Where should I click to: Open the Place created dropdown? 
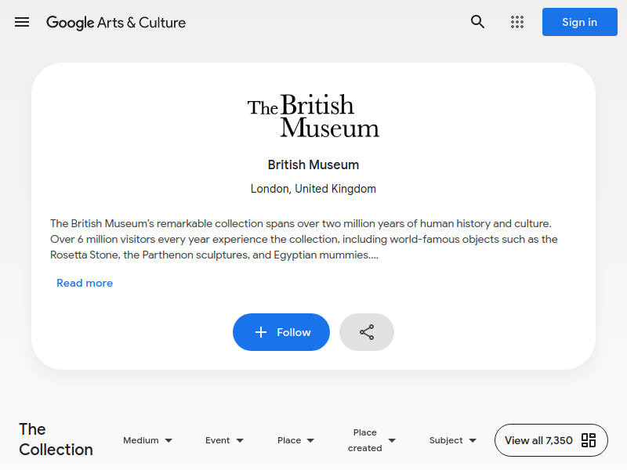click(371, 440)
